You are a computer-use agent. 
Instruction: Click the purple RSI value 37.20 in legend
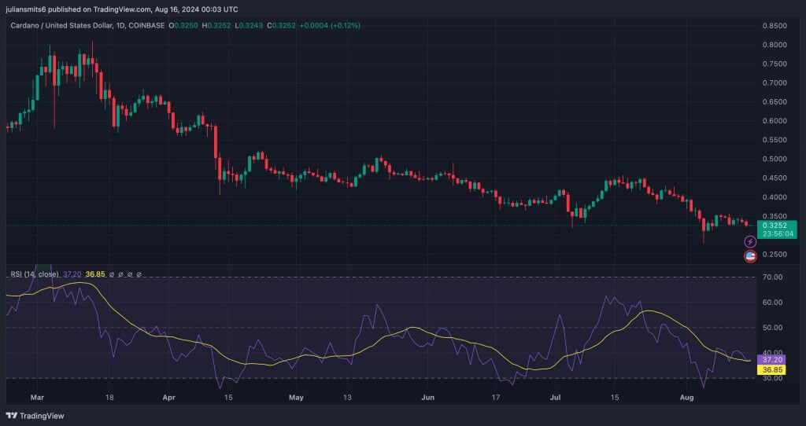point(72,274)
